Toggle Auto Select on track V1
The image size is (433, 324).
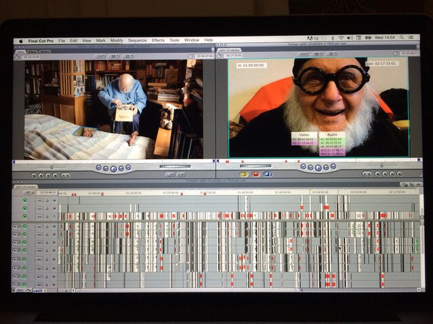(x=54, y=216)
